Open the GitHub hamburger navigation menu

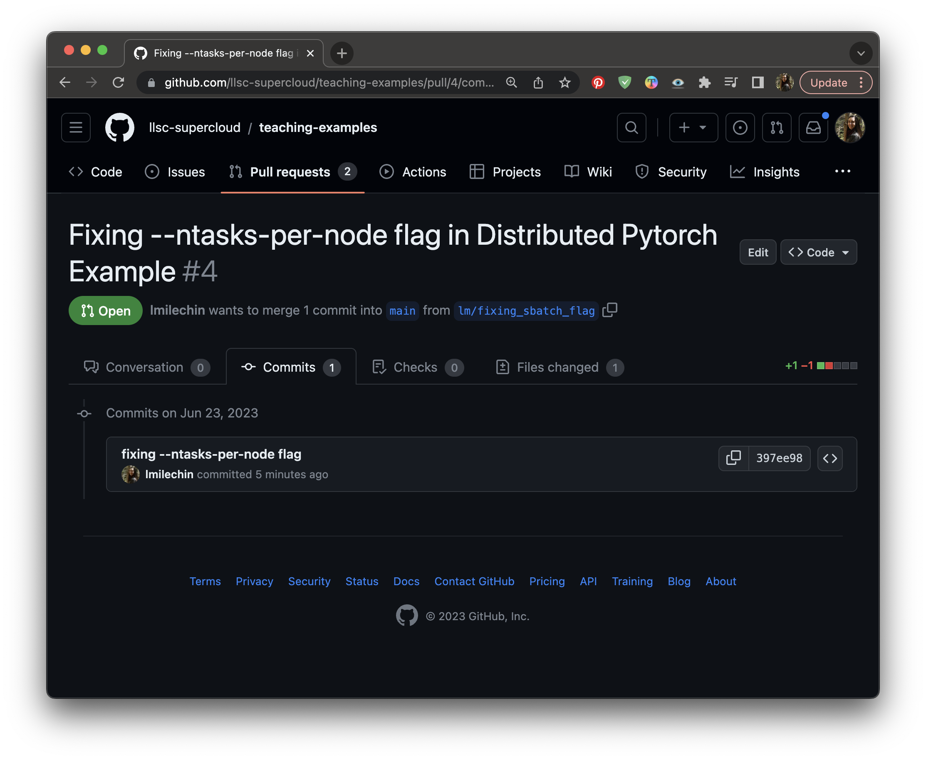76,127
